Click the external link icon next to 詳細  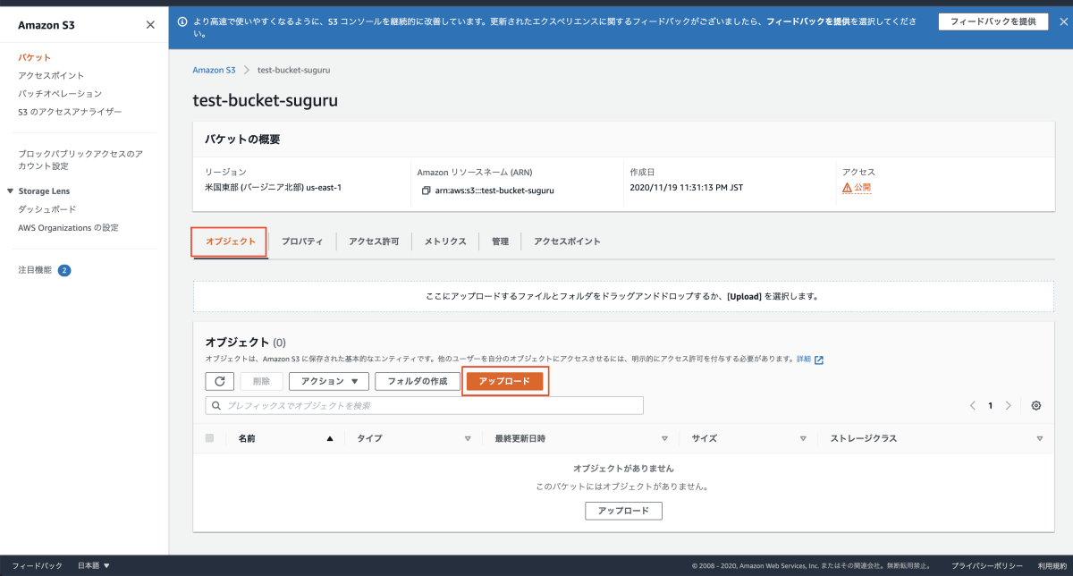click(x=818, y=360)
